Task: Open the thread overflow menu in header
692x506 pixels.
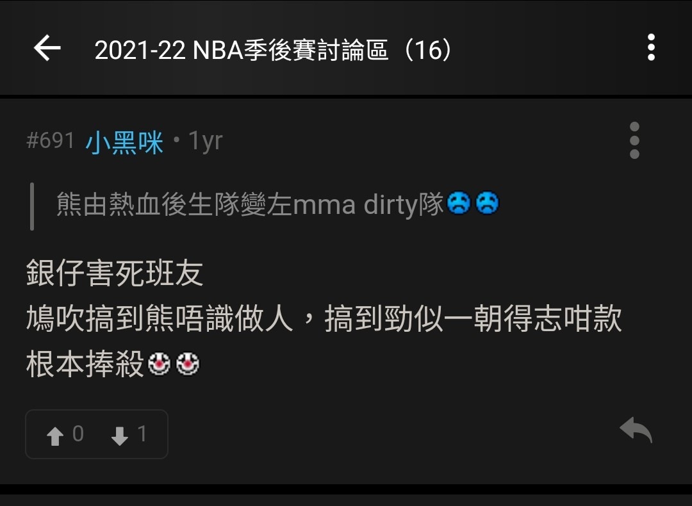Action: (651, 47)
